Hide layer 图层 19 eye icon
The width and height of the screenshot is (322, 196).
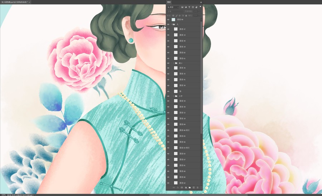pyautogui.click(x=169, y=35)
